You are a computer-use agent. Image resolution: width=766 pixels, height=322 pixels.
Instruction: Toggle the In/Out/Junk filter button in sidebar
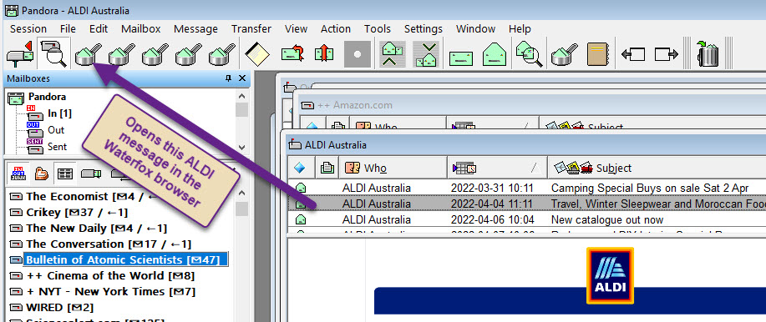point(18,174)
